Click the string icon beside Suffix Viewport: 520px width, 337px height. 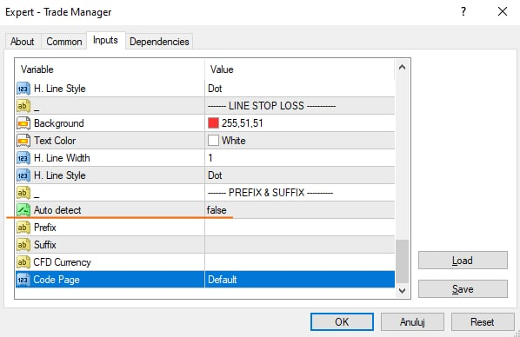coord(23,245)
